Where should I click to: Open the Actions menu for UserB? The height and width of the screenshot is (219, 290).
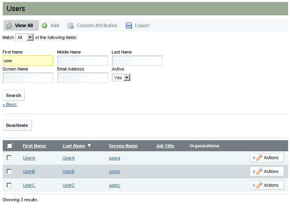coord(267,172)
